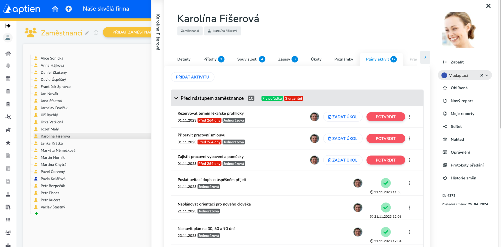501x247 pixels.
Task: Click Karolína Fišerová breadcrumb chip
Action: [223, 31]
